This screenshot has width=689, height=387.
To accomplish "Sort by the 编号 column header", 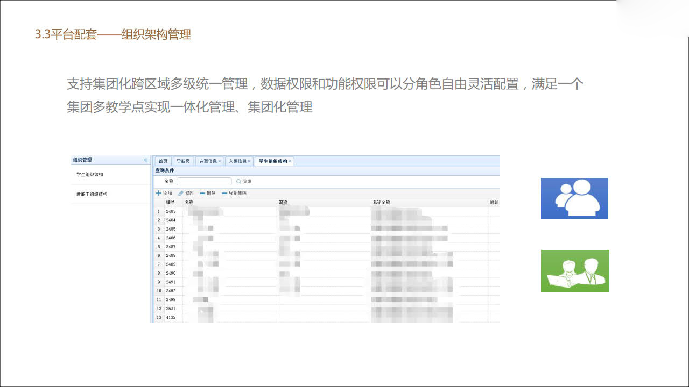I will 171,203.
